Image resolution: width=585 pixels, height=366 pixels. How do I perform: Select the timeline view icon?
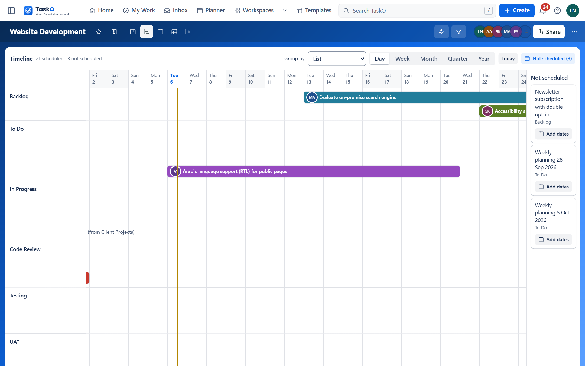tap(147, 32)
